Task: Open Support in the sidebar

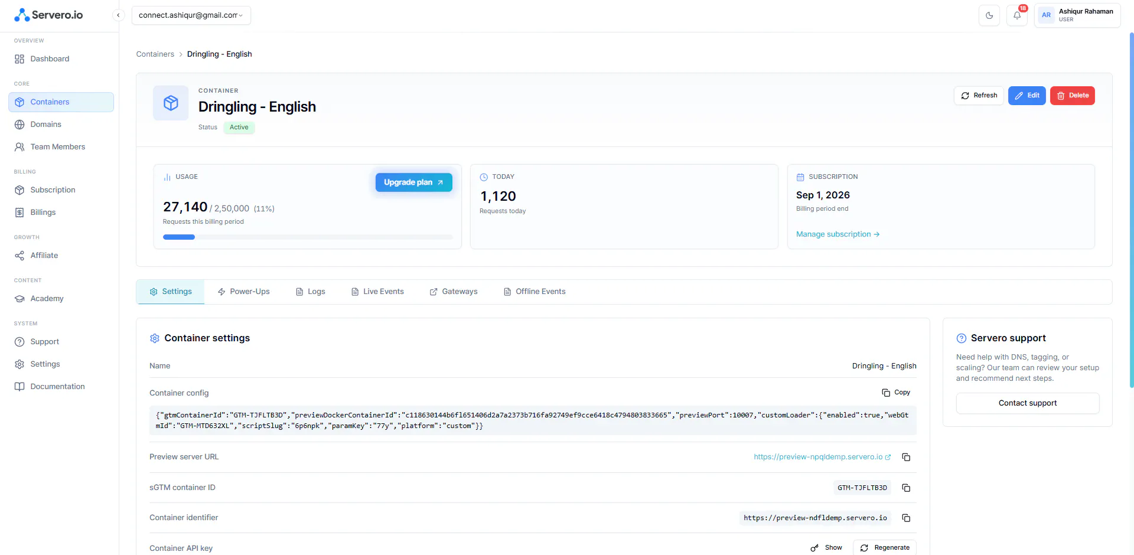Action: 61,342
